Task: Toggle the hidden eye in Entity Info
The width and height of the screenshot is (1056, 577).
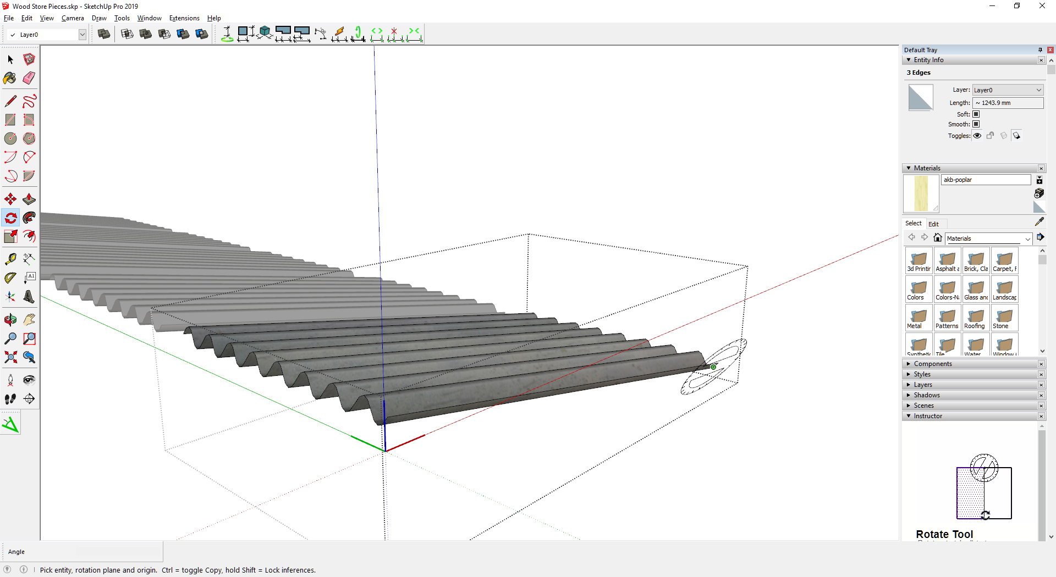Action: coord(977,136)
